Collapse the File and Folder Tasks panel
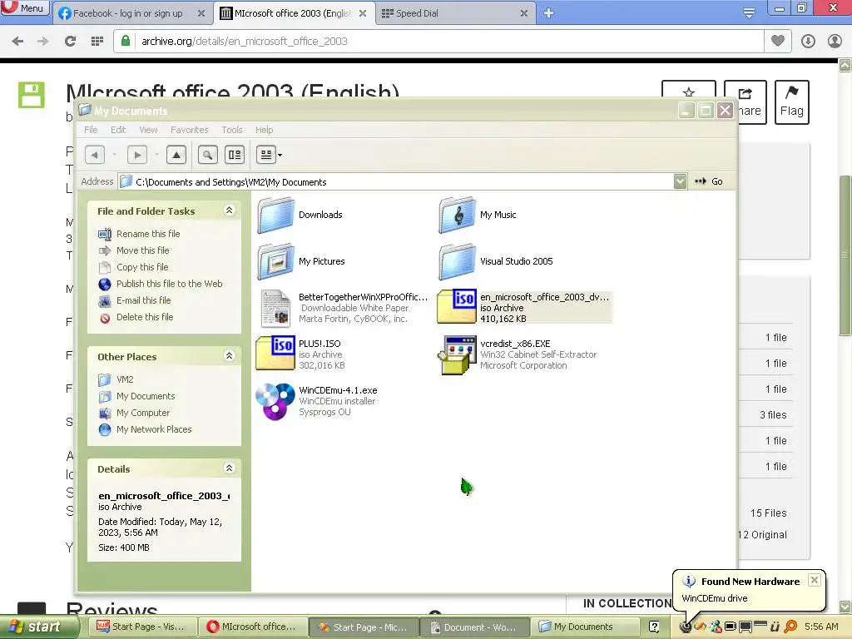The height and width of the screenshot is (639, 852). click(x=230, y=211)
